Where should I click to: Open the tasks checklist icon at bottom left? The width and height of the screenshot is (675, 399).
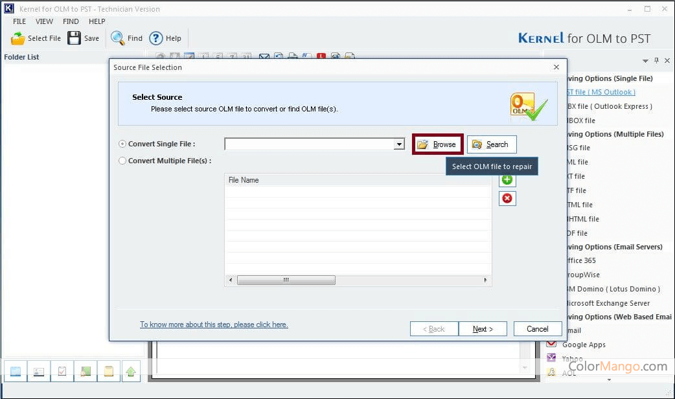tap(62, 371)
